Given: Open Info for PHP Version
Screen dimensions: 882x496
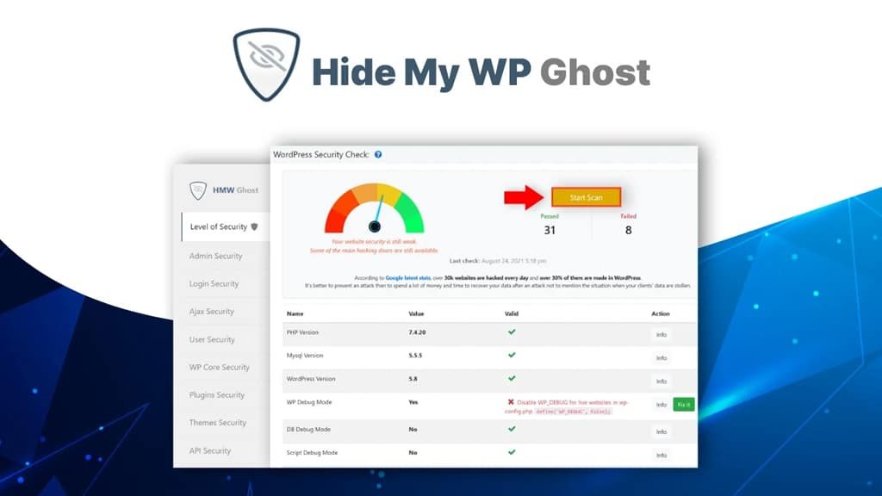Looking at the screenshot, I should 661,335.
